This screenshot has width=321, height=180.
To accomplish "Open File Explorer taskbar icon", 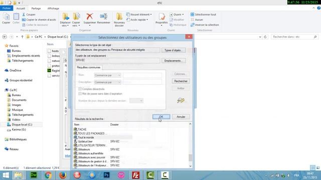I will click(19, 175).
